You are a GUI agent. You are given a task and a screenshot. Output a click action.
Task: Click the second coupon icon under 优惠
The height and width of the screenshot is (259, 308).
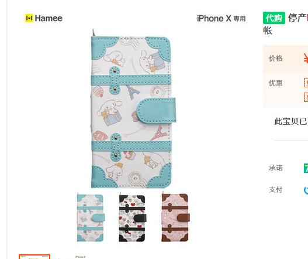click(306, 97)
